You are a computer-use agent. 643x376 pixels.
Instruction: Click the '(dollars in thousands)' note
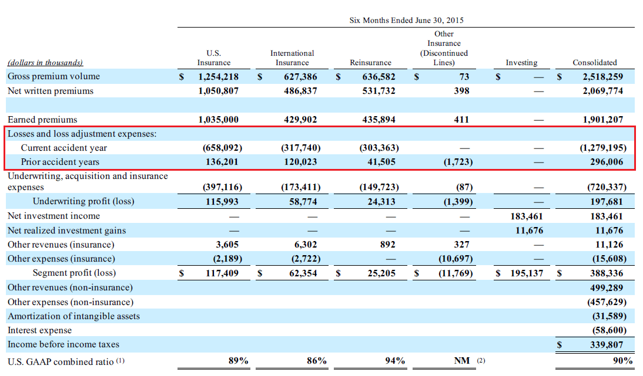point(45,63)
